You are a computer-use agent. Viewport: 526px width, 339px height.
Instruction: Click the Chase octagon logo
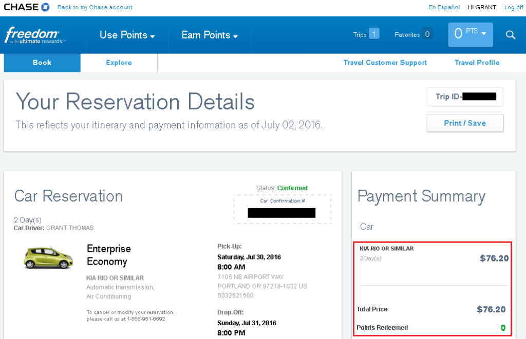(x=45, y=7)
